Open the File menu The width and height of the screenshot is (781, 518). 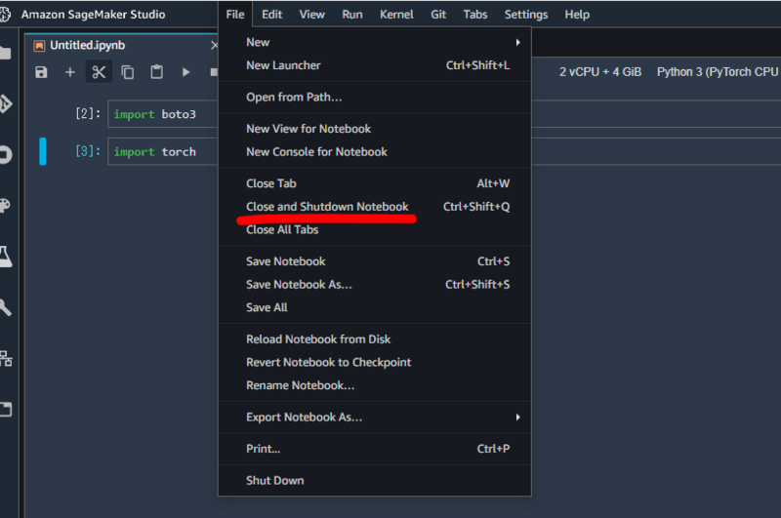click(235, 15)
